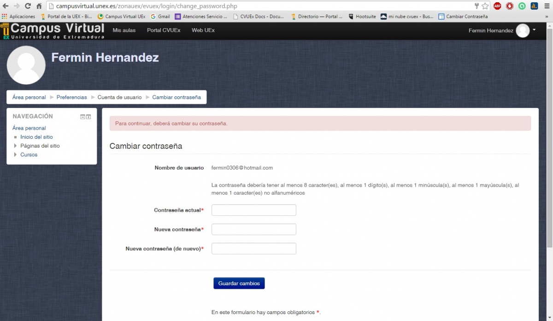Dock the NAVEGACIÓN block to the side
The height and width of the screenshot is (321, 553).
89,117
